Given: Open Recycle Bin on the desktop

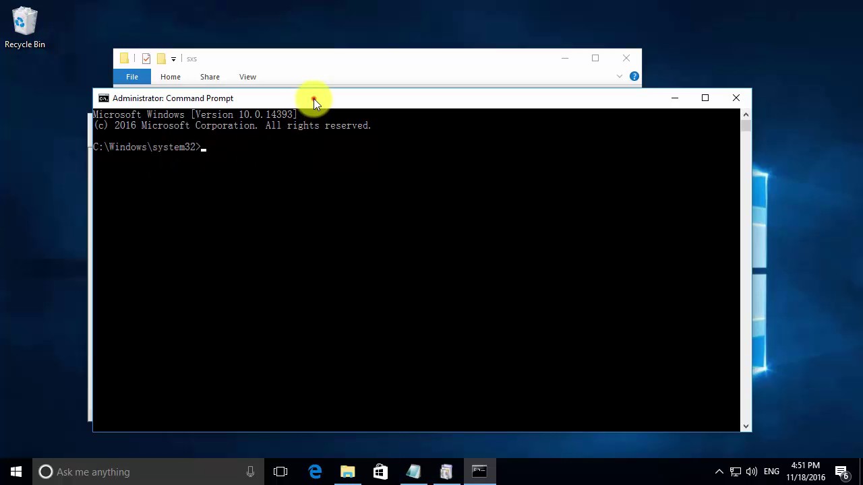Looking at the screenshot, I should point(25,28).
